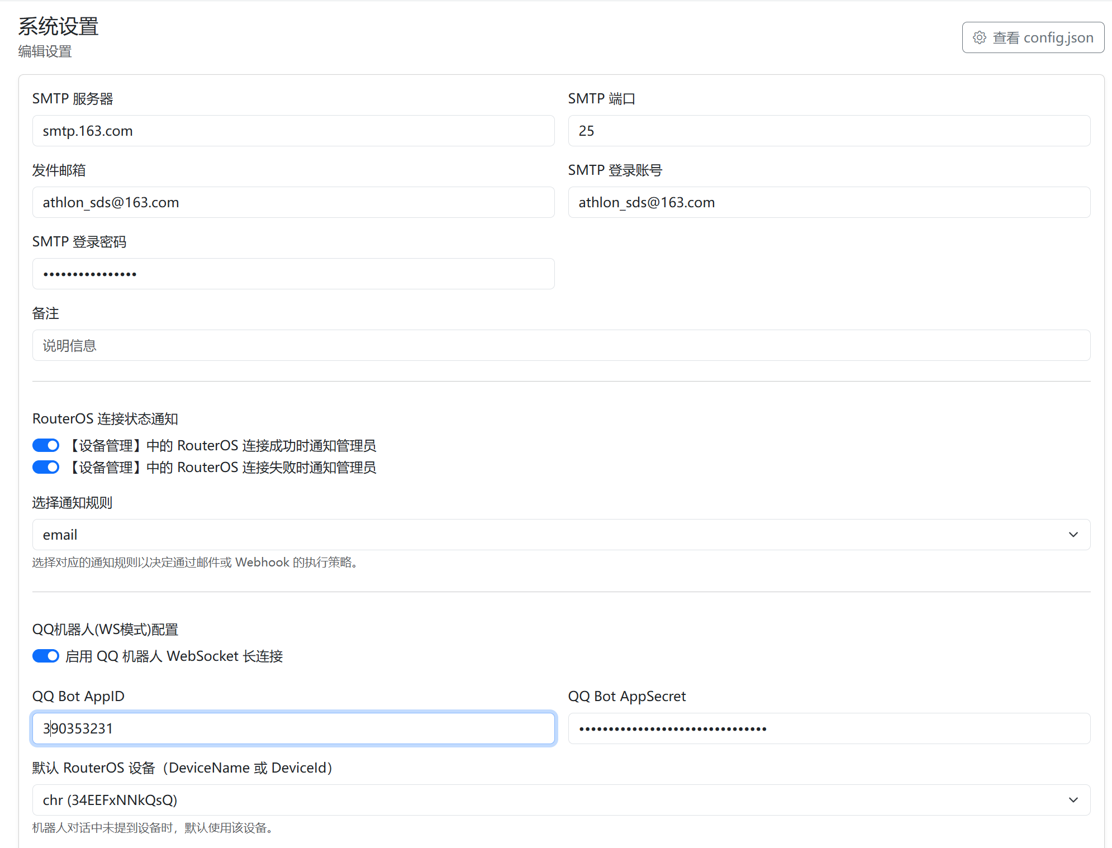The height and width of the screenshot is (848, 1112).
Task: Click the chevron arrow of chr device select
Action: [x=1073, y=800]
